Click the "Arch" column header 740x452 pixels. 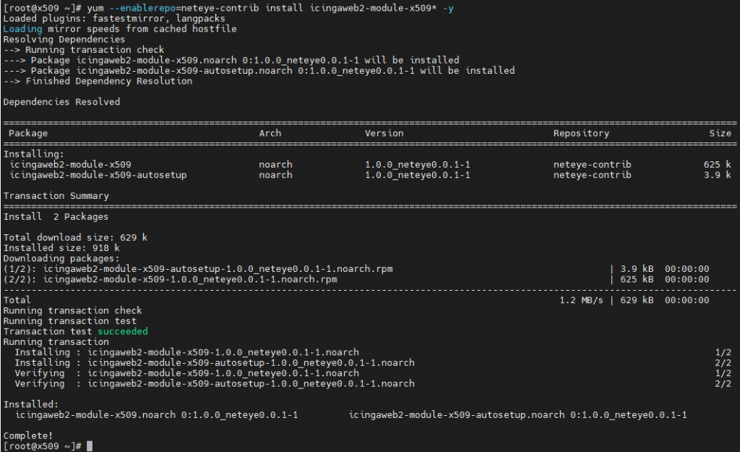tap(270, 133)
